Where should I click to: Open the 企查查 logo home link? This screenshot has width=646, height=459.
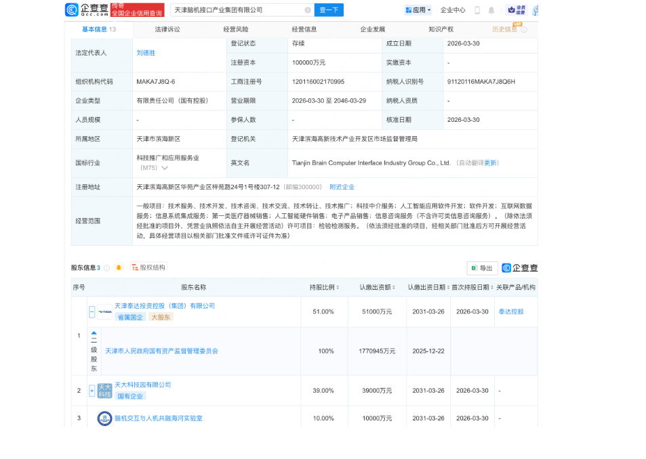87,9
